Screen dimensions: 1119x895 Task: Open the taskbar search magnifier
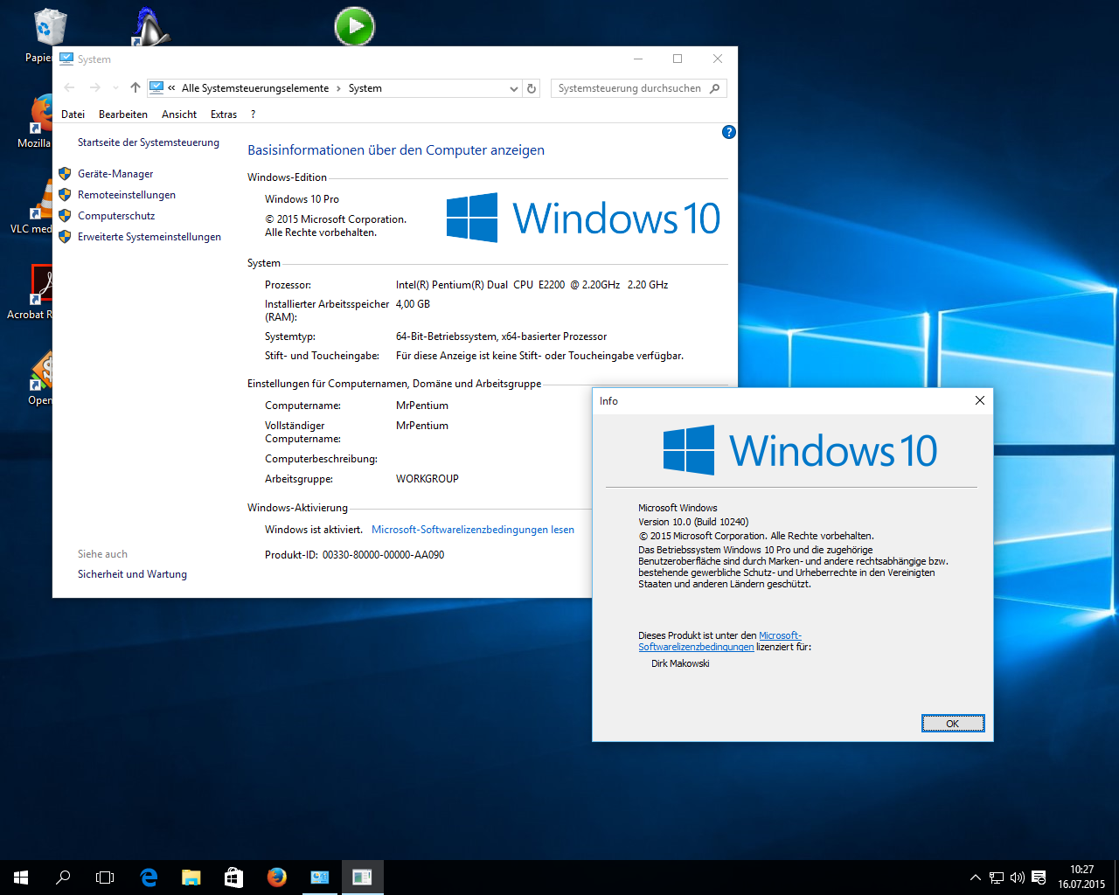[63, 877]
